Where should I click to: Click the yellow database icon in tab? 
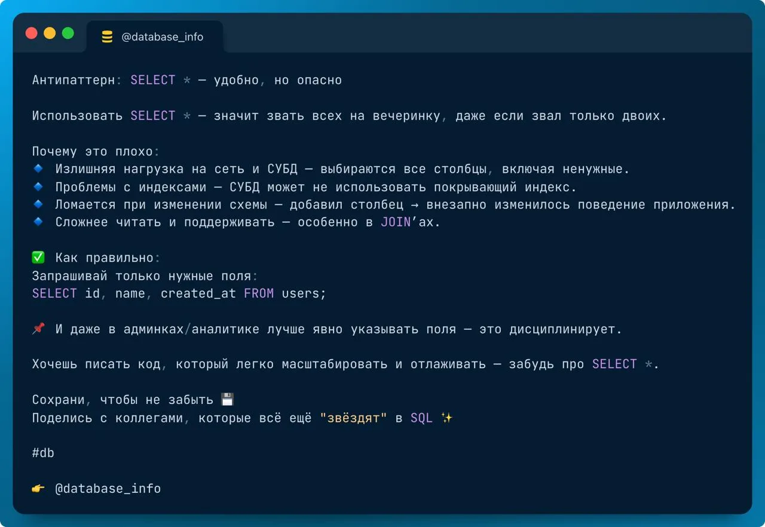coord(107,37)
